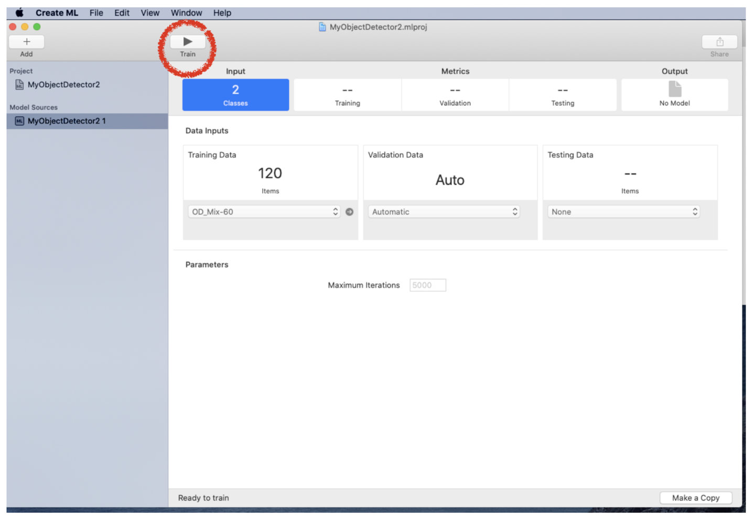Image resolution: width=755 pixels, height=521 pixels.
Task: Open the Apple menu
Action: pyautogui.click(x=19, y=13)
